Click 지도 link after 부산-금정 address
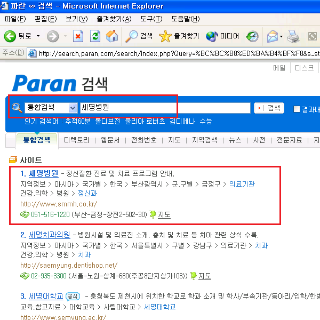 (x=164, y=215)
